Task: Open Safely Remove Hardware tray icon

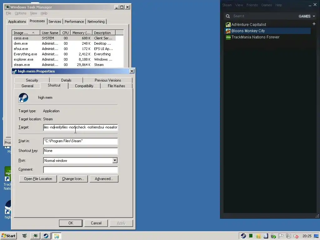Action: point(273,236)
